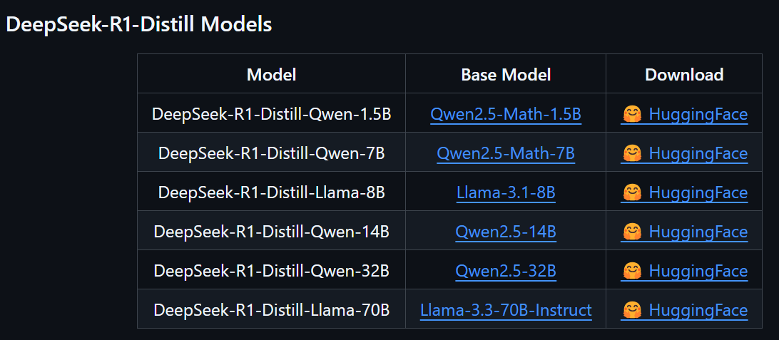Click the Base Model column header

click(x=506, y=74)
